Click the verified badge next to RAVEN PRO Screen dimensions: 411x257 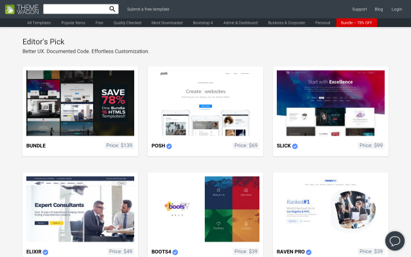click(309, 252)
